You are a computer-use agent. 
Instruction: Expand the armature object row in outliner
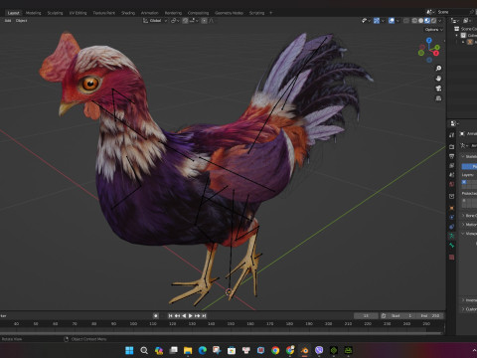point(463,42)
